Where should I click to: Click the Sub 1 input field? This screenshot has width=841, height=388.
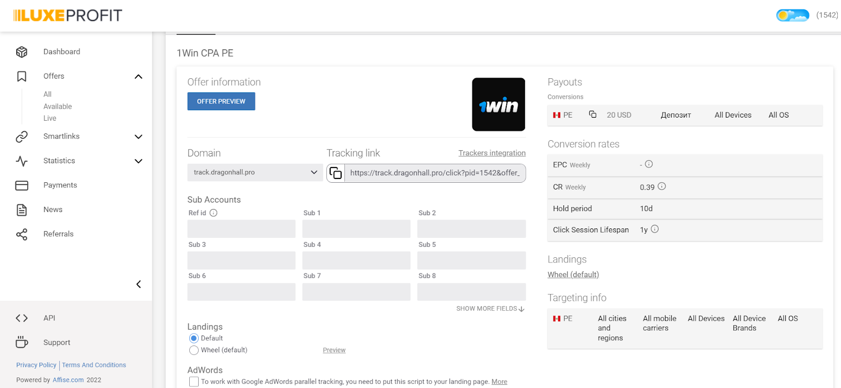click(x=356, y=229)
